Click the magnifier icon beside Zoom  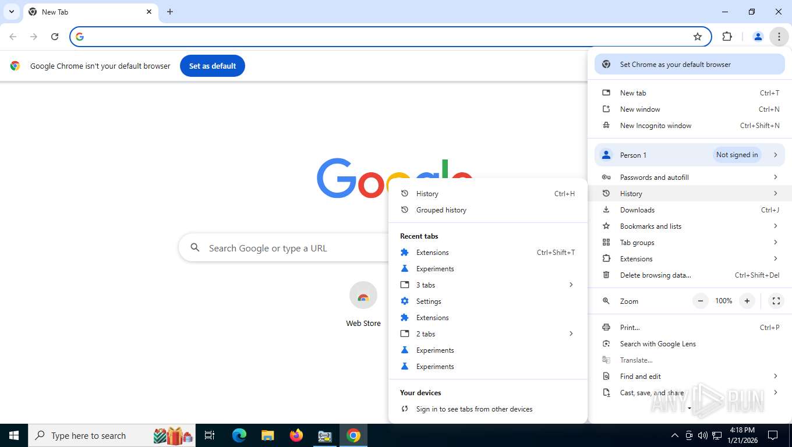coord(606,301)
